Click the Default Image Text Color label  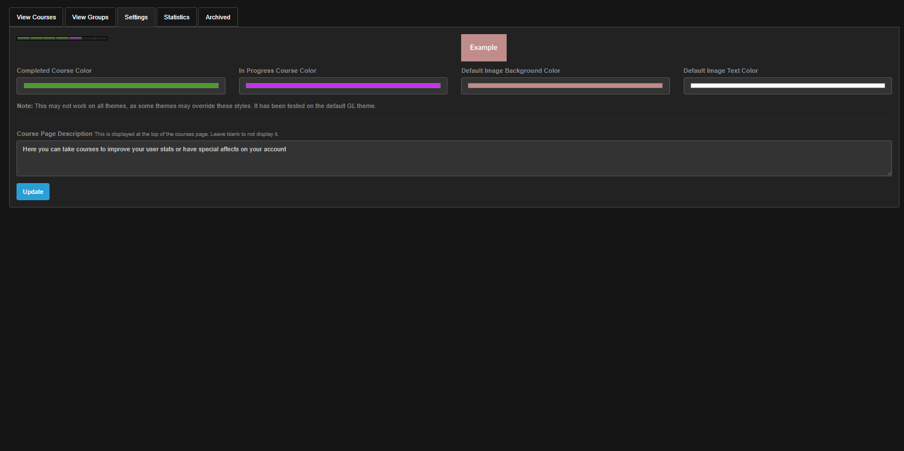point(720,71)
